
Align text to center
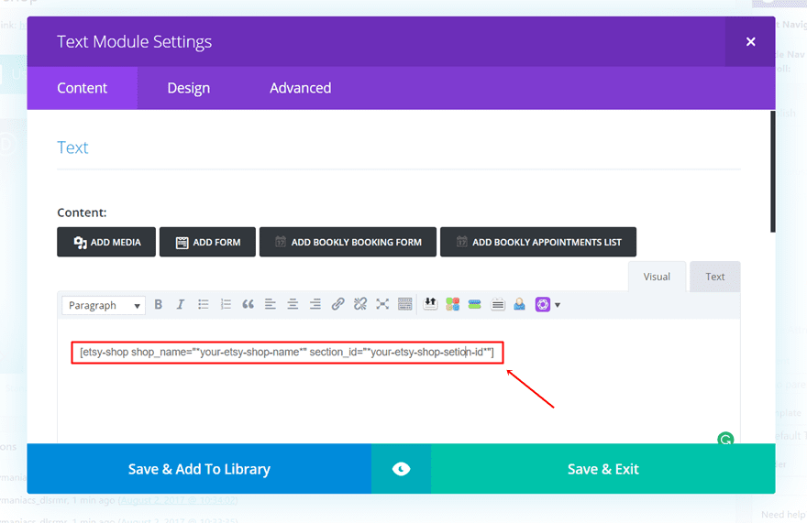(x=293, y=305)
